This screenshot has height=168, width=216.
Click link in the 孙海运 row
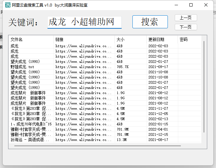(83, 140)
